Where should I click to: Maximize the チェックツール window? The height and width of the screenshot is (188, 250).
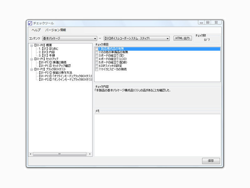coord(208,22)
